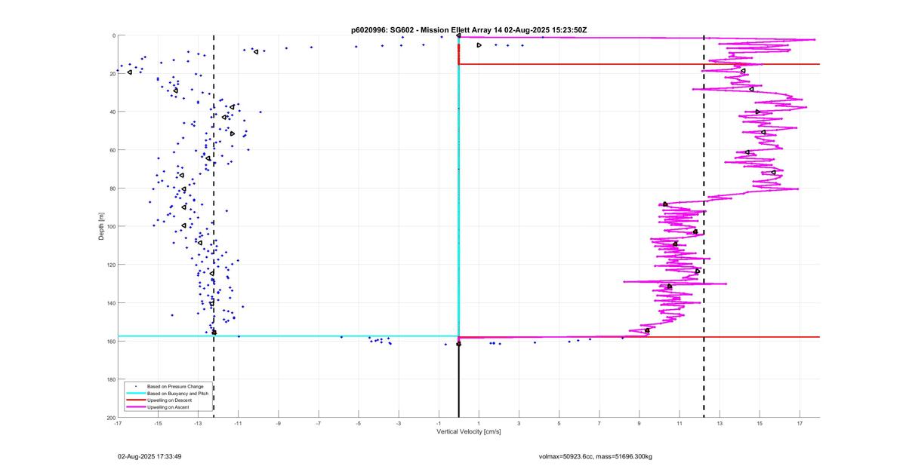Click x-axis tick label "-15"

click(x=158, y=424)
